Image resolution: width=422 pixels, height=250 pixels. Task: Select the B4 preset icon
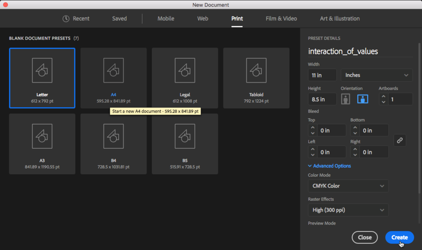pos(113,136)
